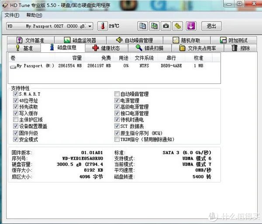Switch to the 文件夹占用率 tab
The width and height of the screenshot is (262, 224).
(198, 48)
